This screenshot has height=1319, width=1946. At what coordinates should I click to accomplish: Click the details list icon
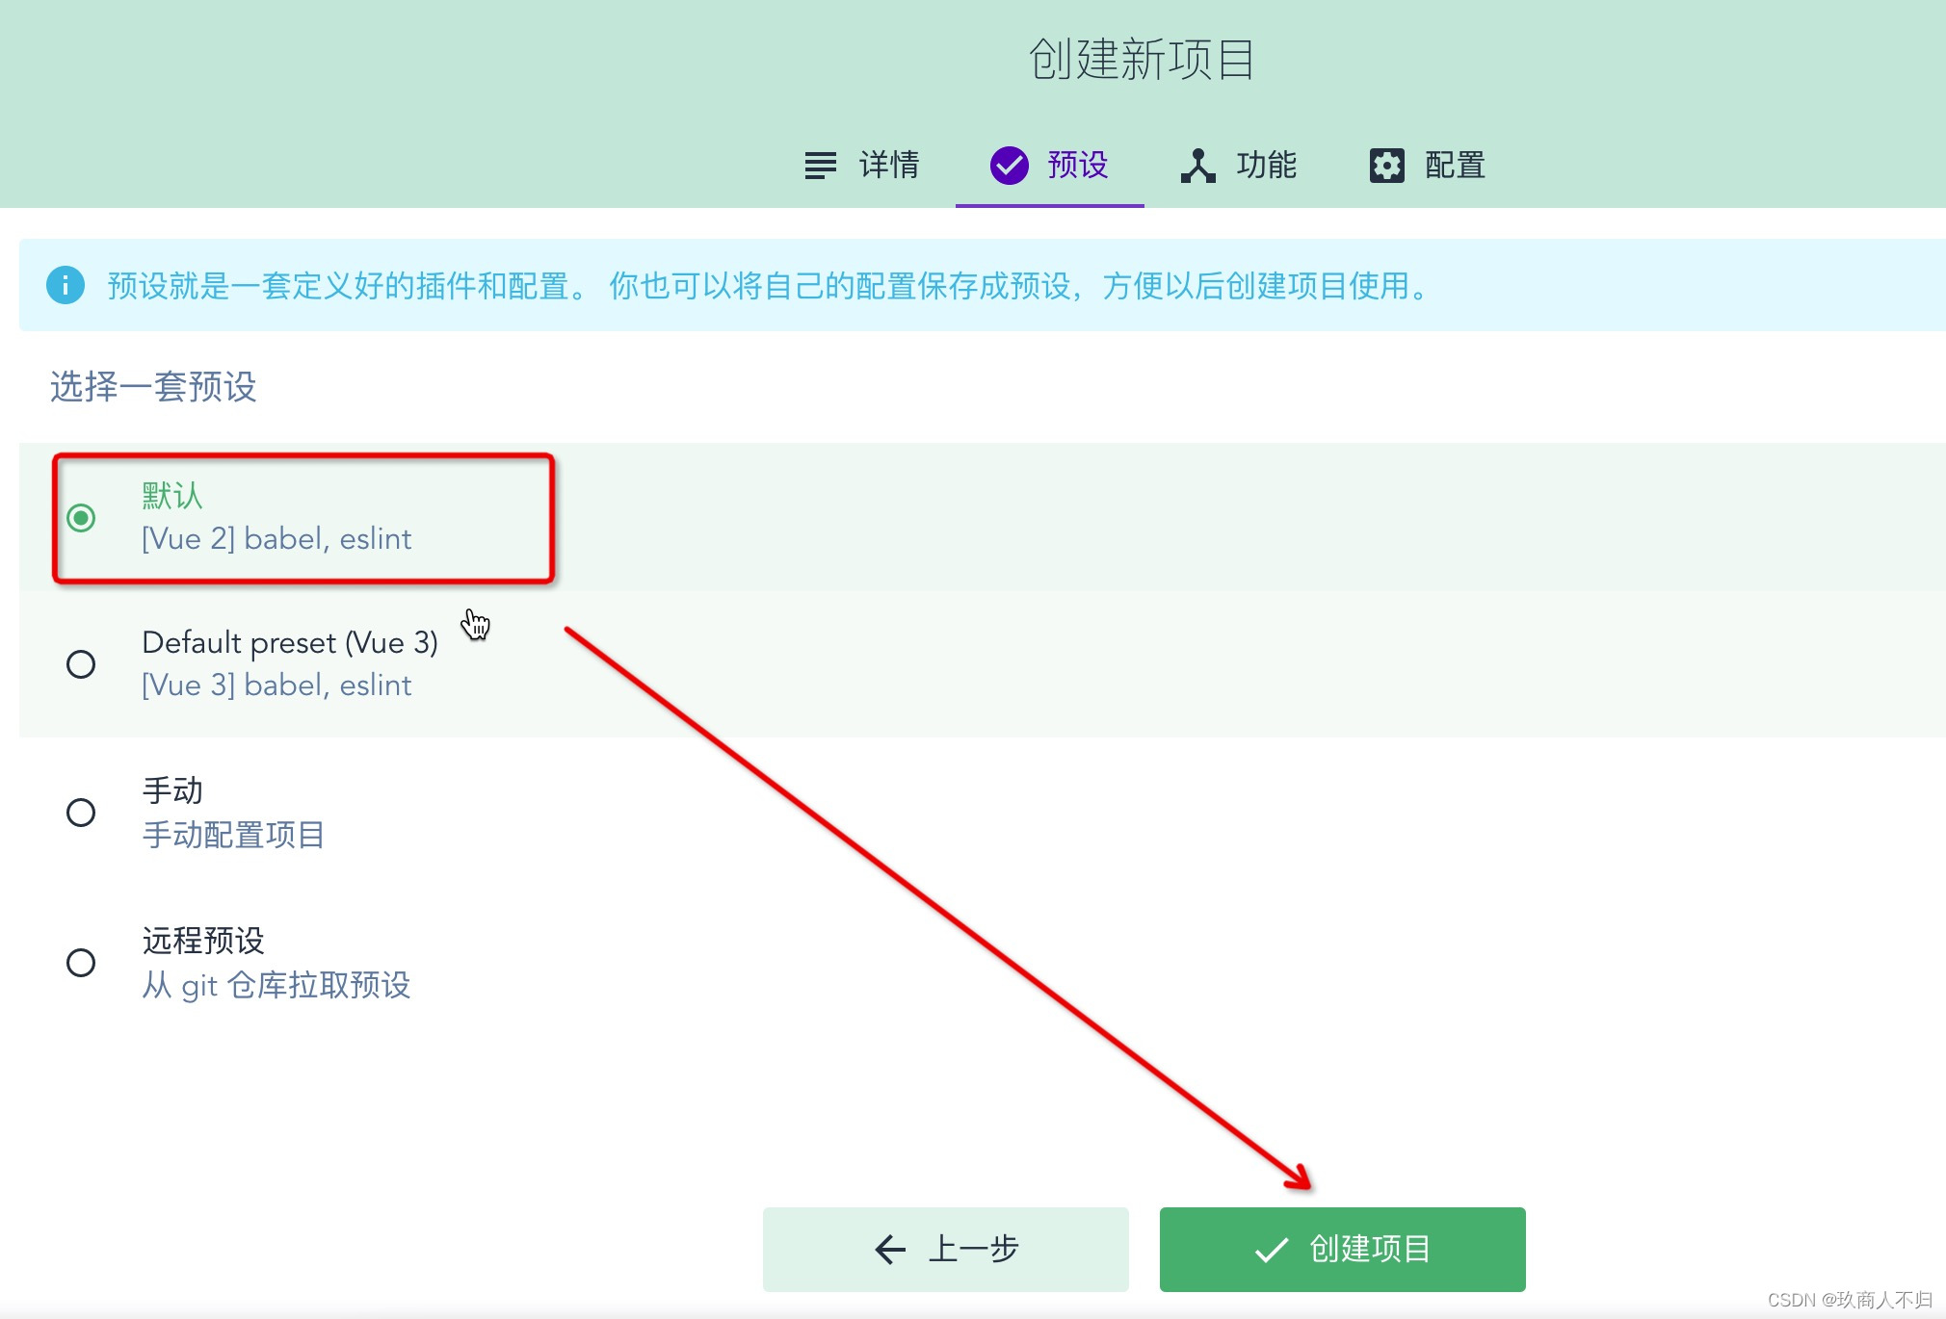click(820, 166)
